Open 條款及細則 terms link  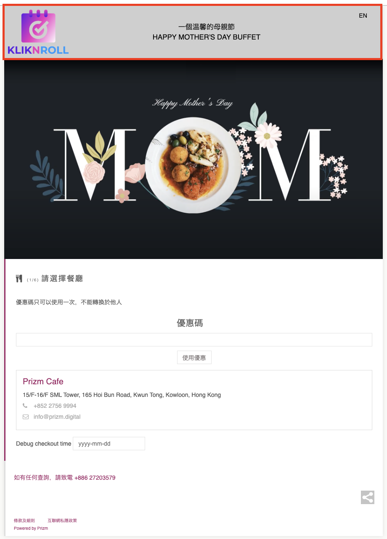point(24,521)
